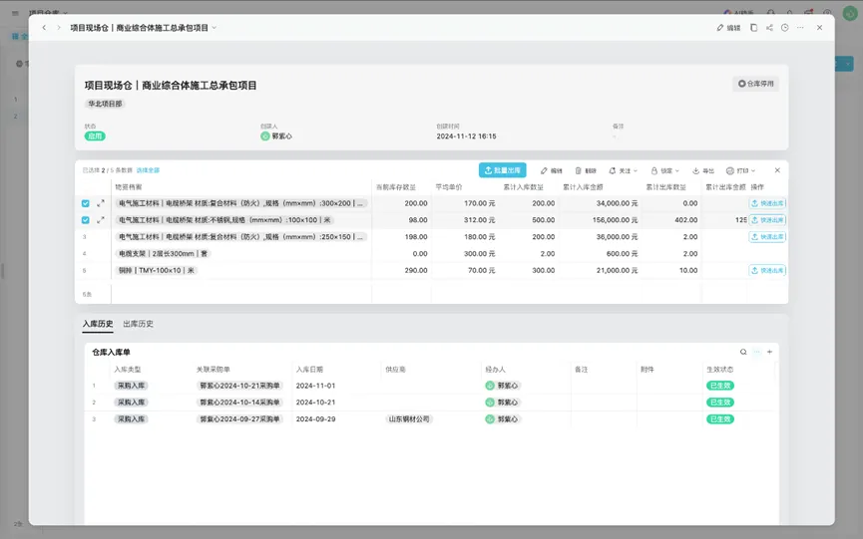Expand the second row with the expand arrows icon
The image size is (863, 539).
[x=101, y=220]
